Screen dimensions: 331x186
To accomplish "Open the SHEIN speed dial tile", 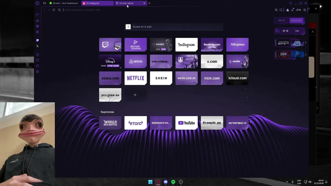I will [161, 78].
